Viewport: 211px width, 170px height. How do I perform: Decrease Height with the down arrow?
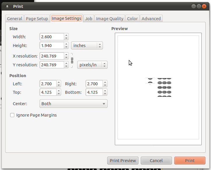coord(66,47)
